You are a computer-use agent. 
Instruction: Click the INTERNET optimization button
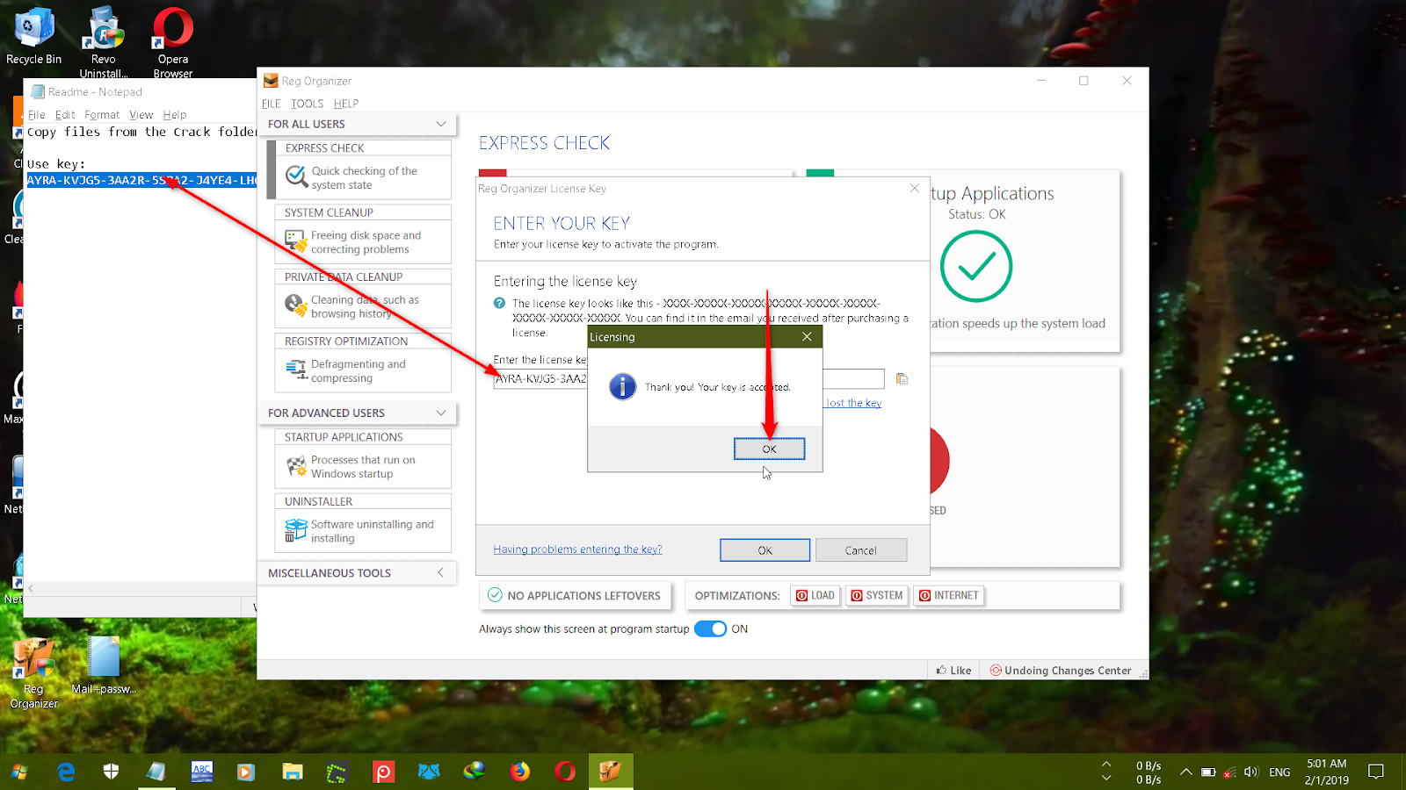coord(949,595)
